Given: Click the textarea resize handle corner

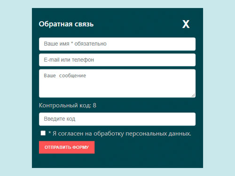Looking at the screenshot, I should coord(193,95).
